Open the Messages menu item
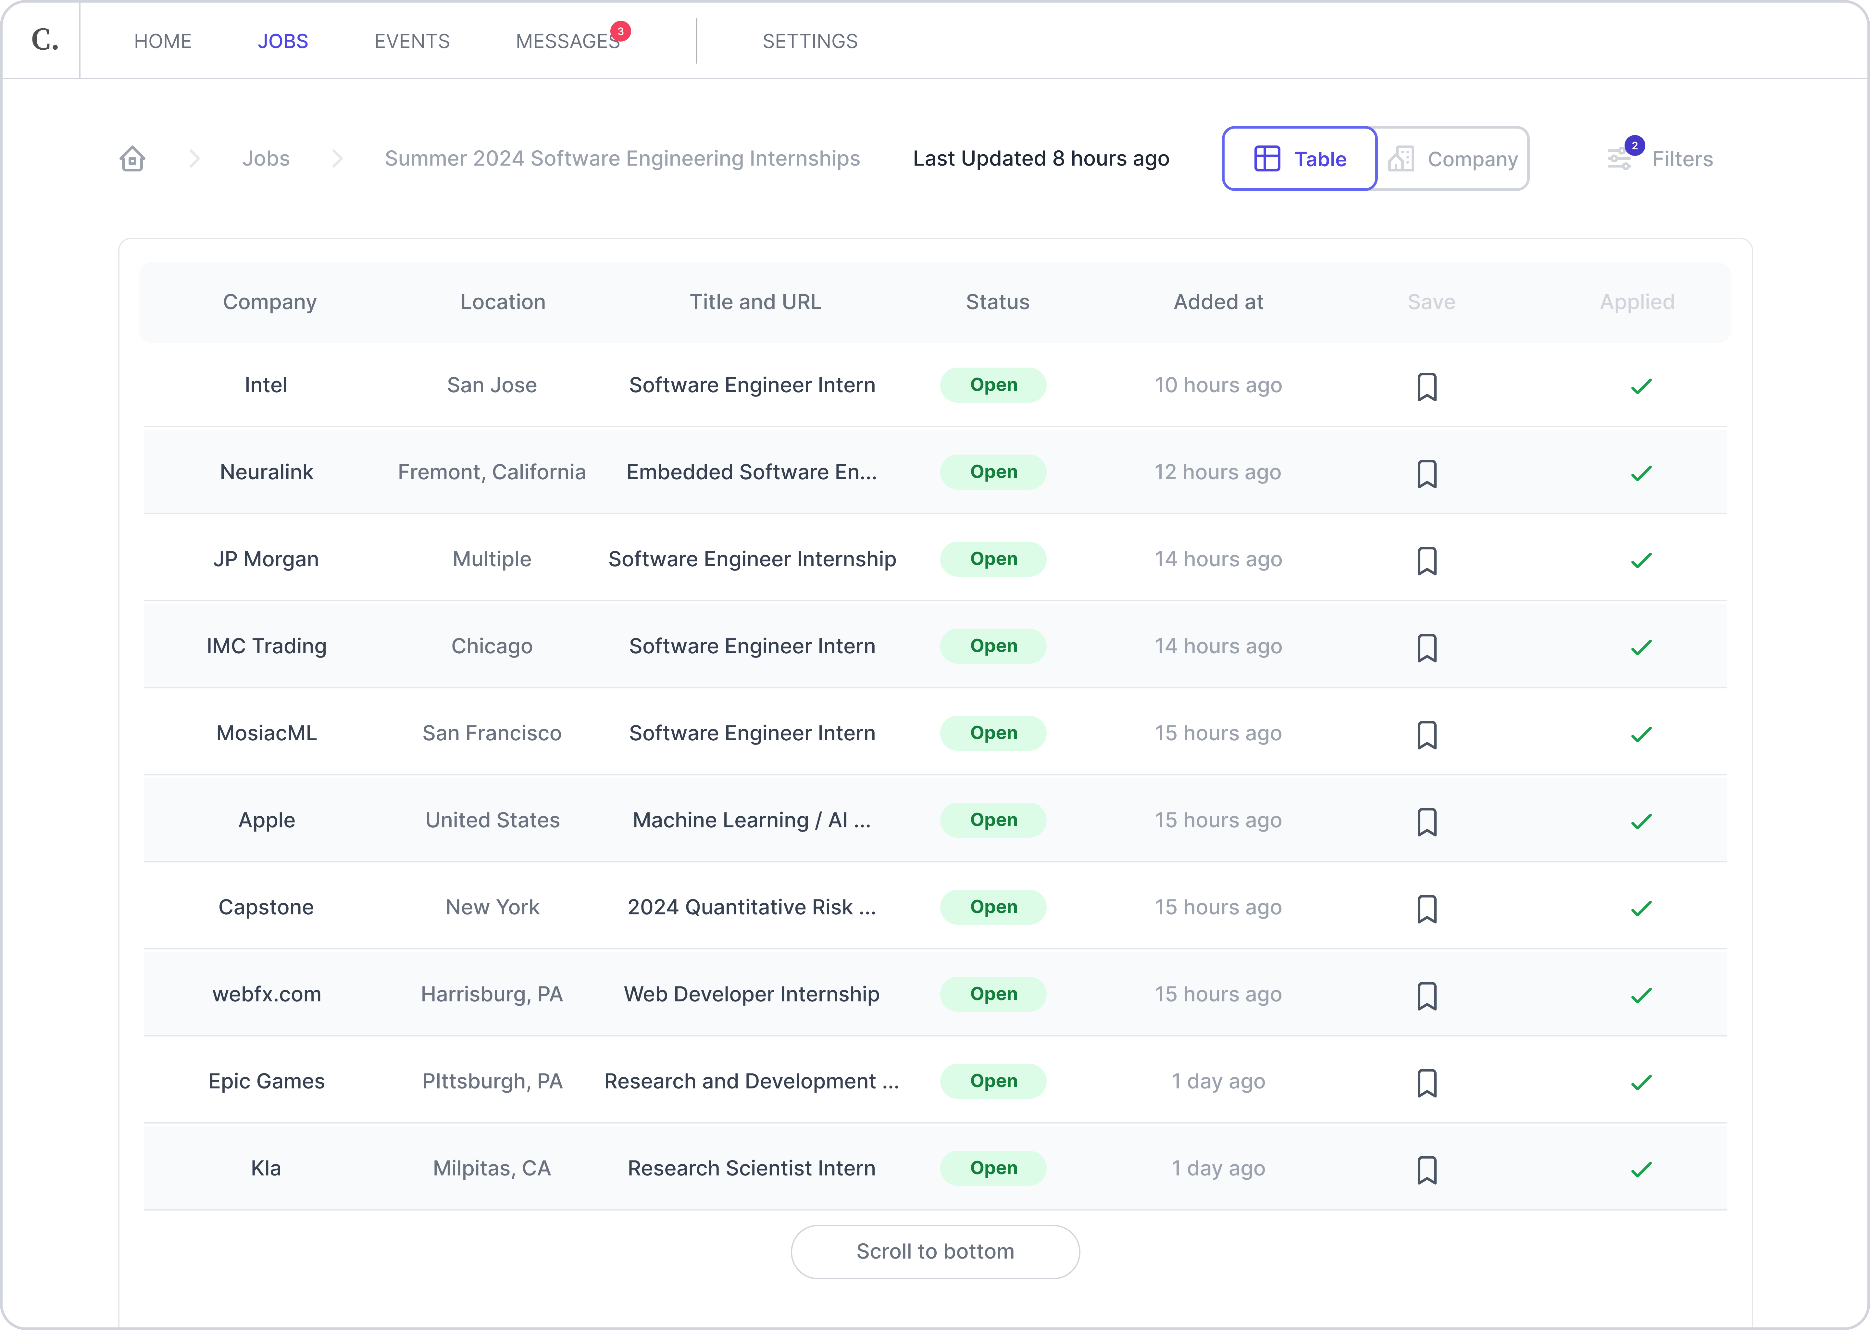The width and height of the screenshot is (1870, 1330). click(x=567, y=41)
